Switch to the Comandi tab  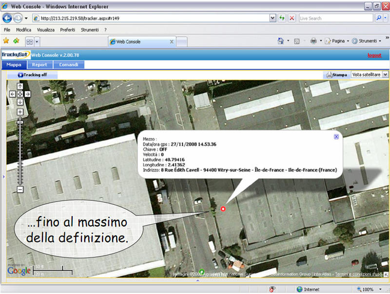click(69, 65)
